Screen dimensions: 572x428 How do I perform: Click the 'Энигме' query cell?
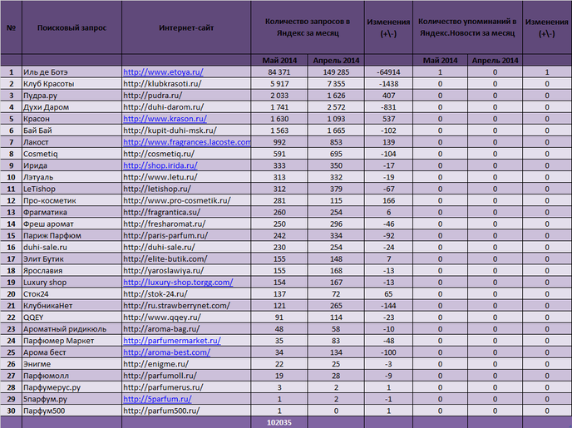click(x=71, y=364)
